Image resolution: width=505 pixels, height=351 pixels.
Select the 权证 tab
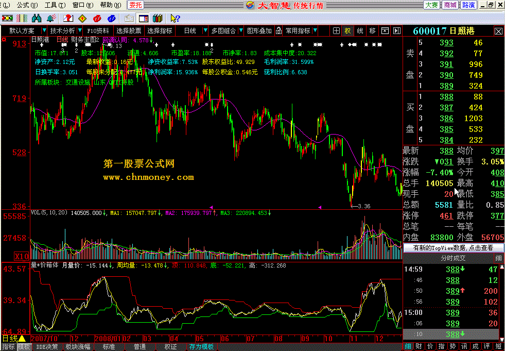click(x=171, y=347)
